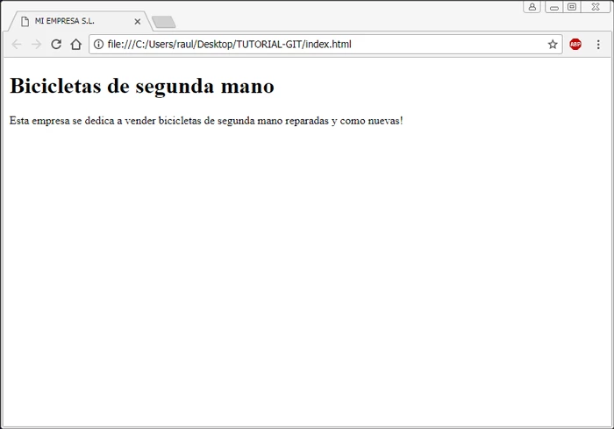Maximize the browser window
Screen dimensions: 614x429
pos(572,7)
